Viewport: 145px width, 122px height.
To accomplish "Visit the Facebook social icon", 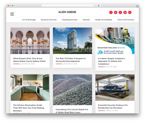I will point(111,12).
